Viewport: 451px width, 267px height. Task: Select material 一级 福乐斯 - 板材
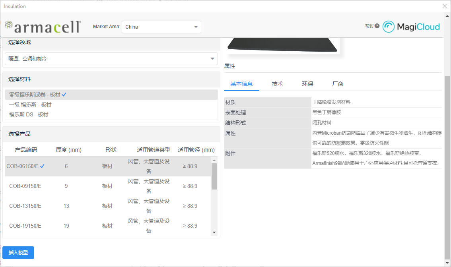(x=111, y=104)
